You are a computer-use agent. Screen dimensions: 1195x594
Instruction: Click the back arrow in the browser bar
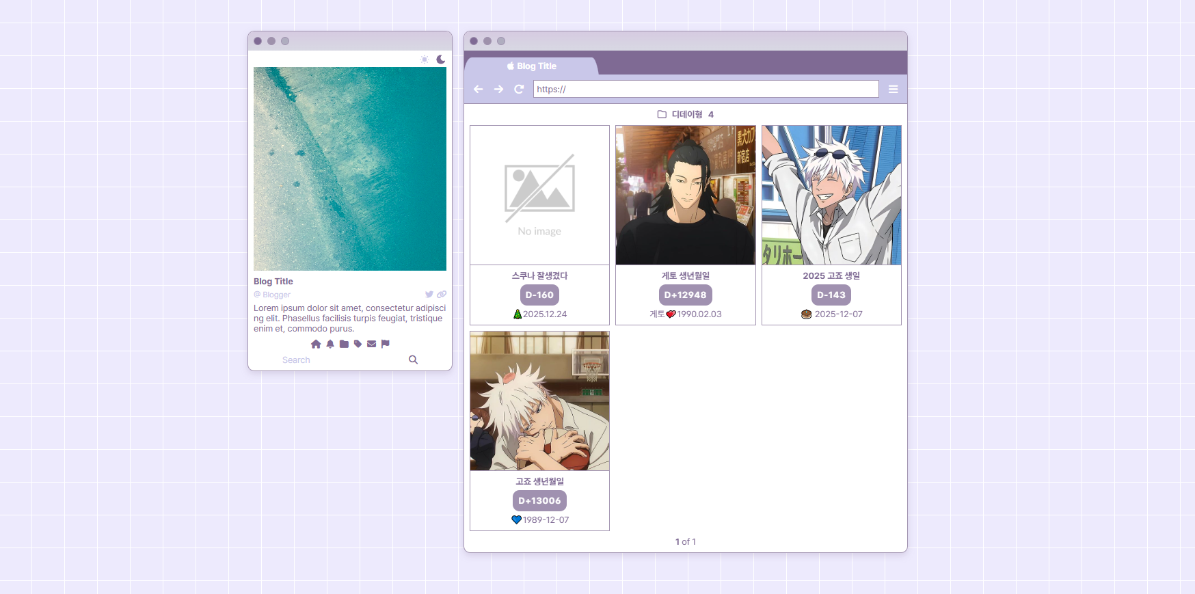(479, 90)
